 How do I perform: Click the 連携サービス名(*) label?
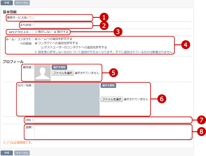20,17
